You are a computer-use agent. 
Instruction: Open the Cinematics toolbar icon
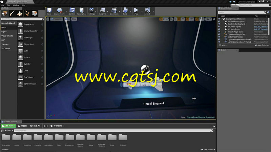tap(114, 10)
